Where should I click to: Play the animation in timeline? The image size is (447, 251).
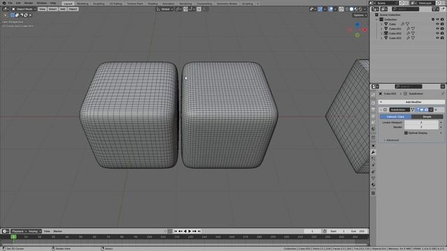[x=189, y=231]
